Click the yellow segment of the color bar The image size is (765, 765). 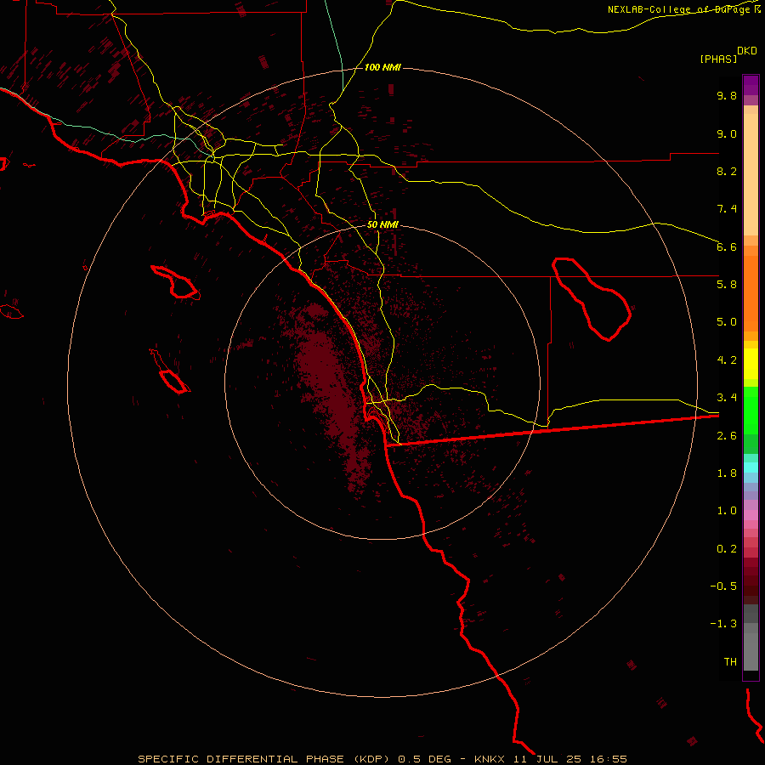coord(751,364)
